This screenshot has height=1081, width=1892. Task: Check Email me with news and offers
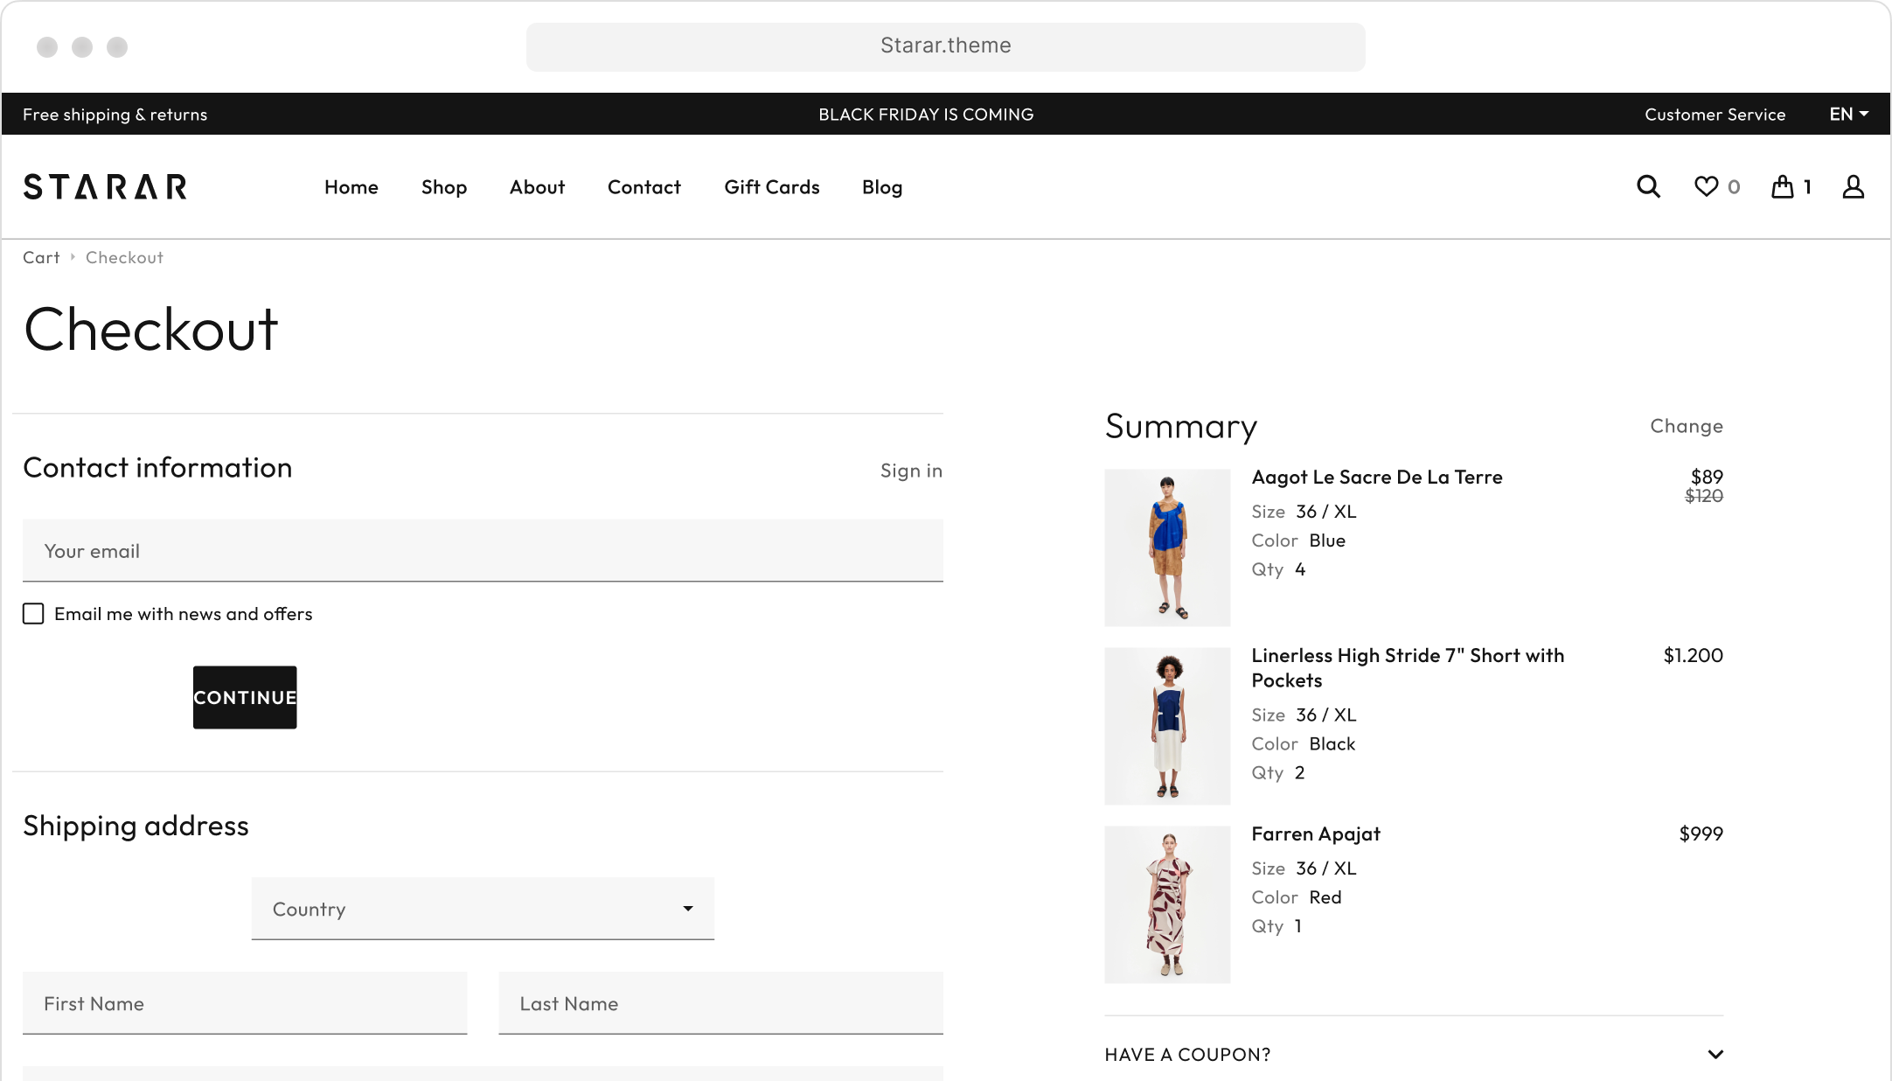(x=33, y=614)
